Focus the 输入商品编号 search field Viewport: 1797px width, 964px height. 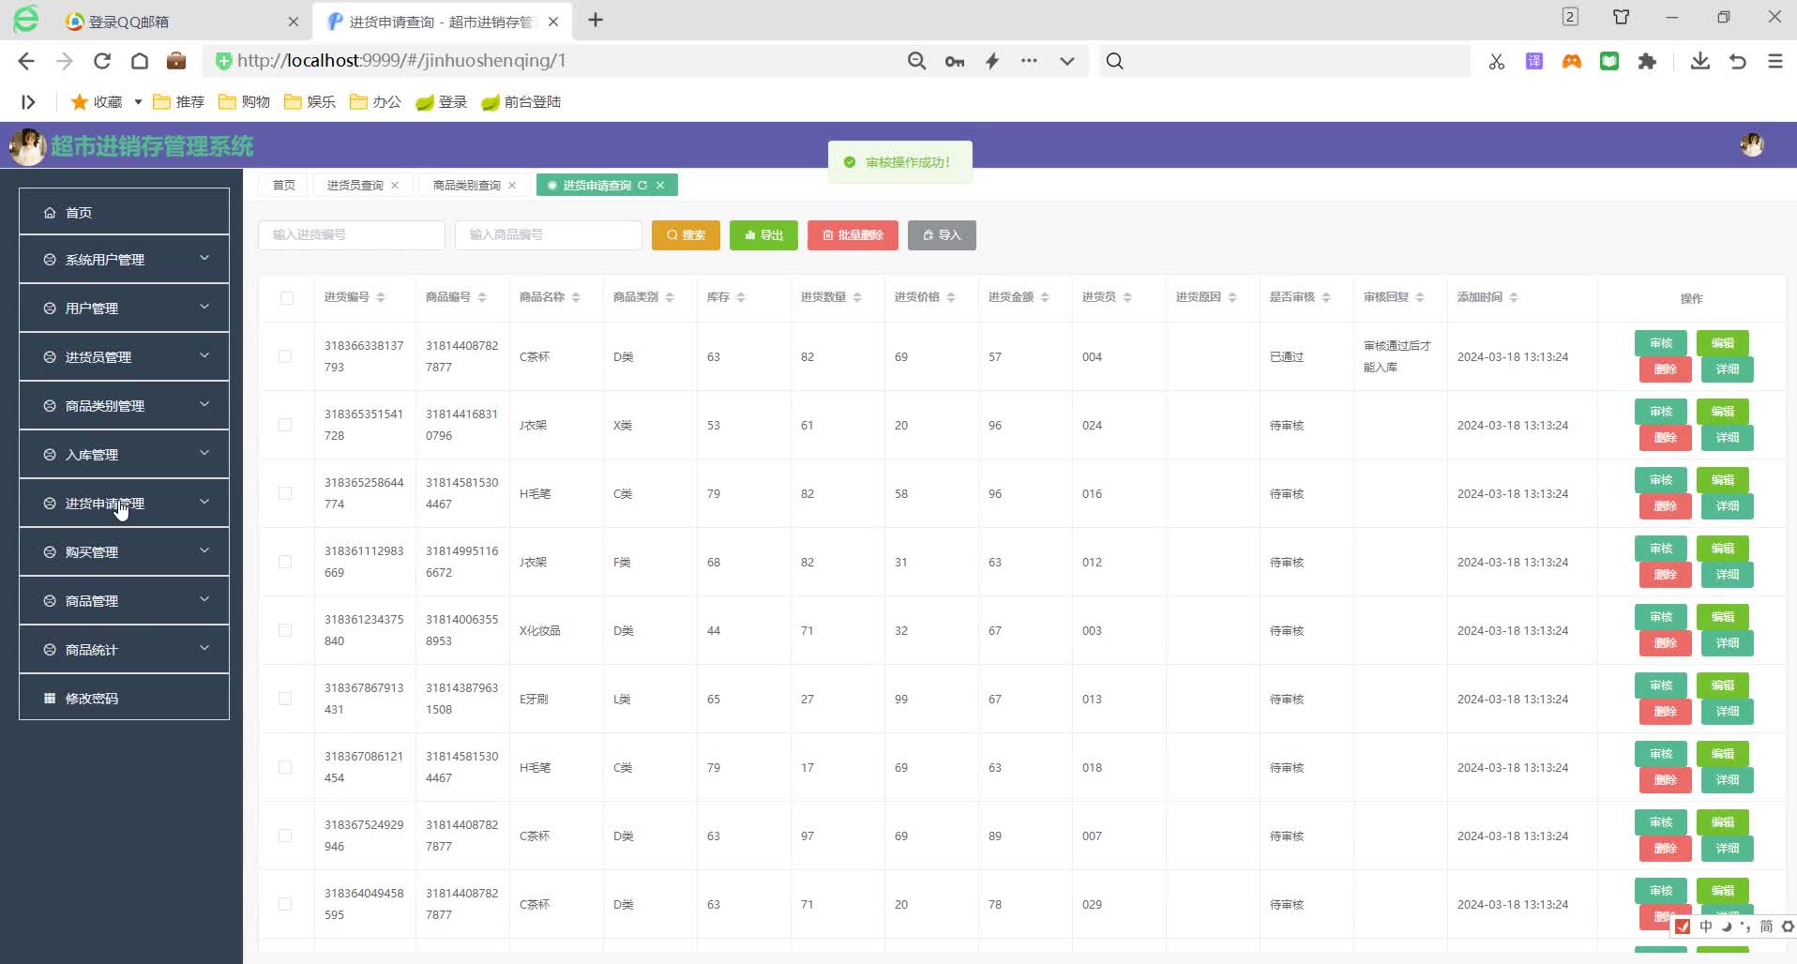point(549,235)
